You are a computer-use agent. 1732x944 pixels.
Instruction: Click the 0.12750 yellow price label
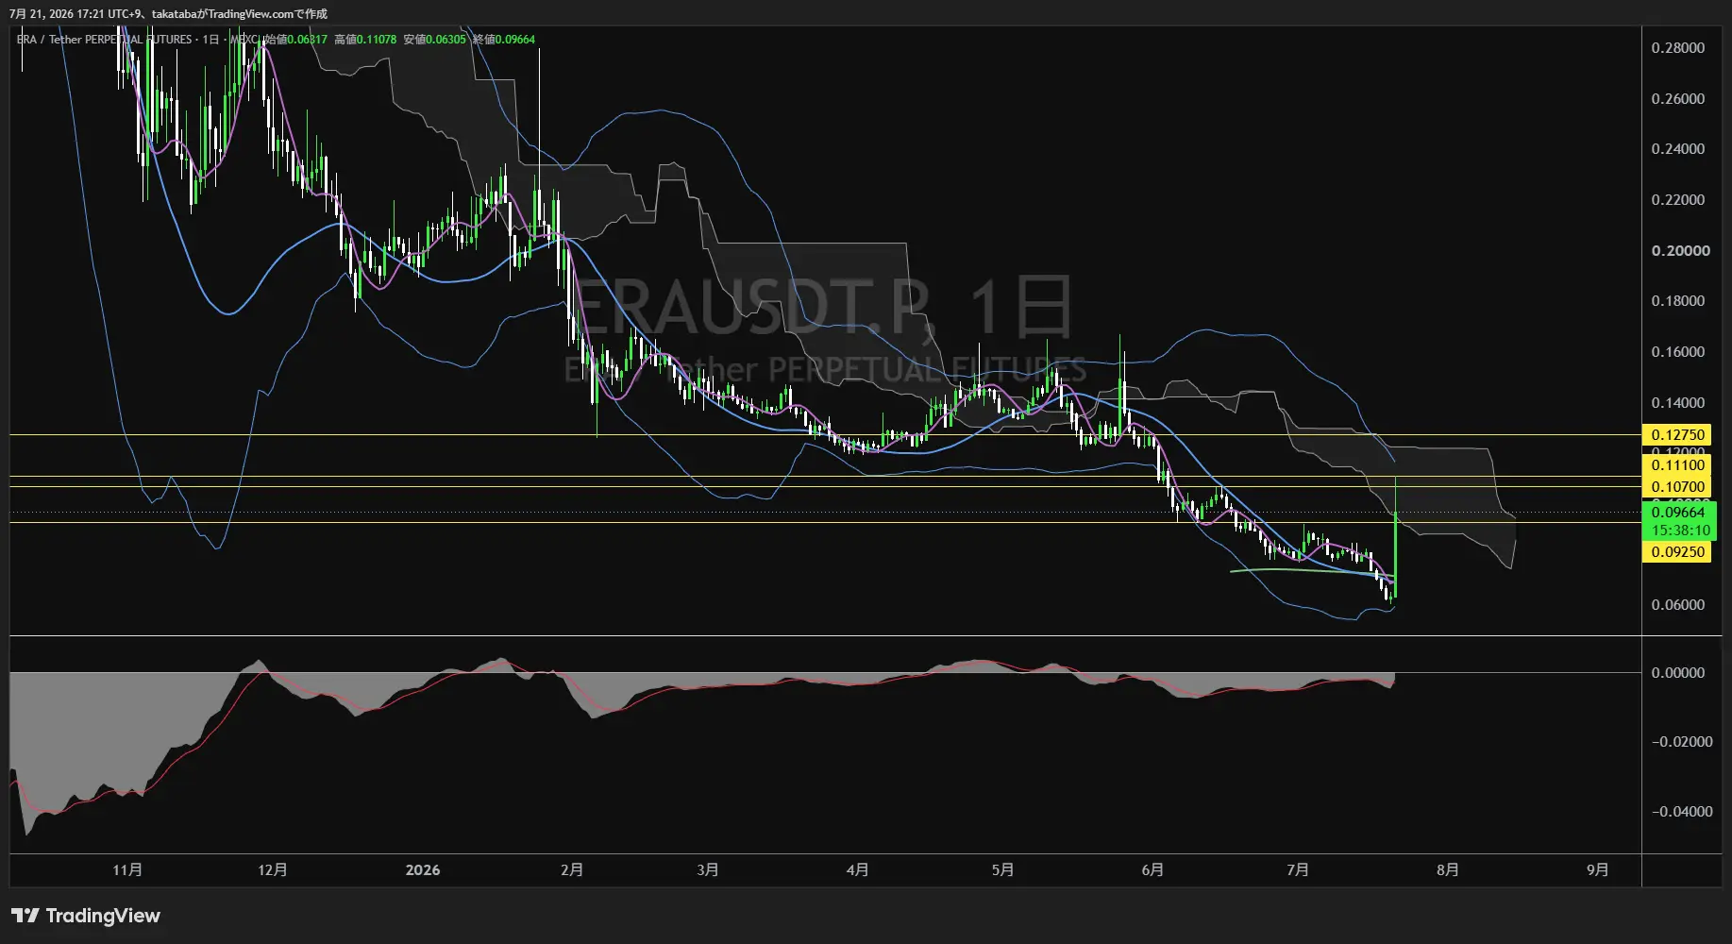[1677, 434]
